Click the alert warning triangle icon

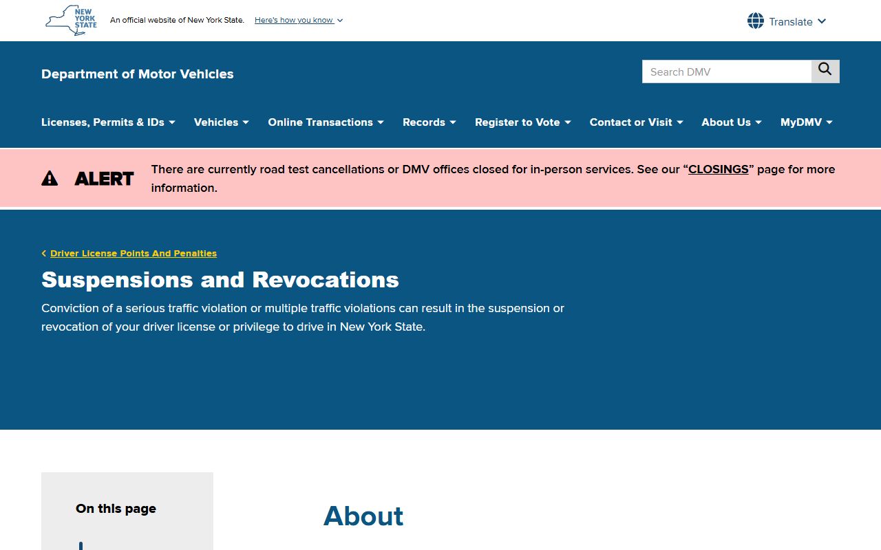point(50,179)
